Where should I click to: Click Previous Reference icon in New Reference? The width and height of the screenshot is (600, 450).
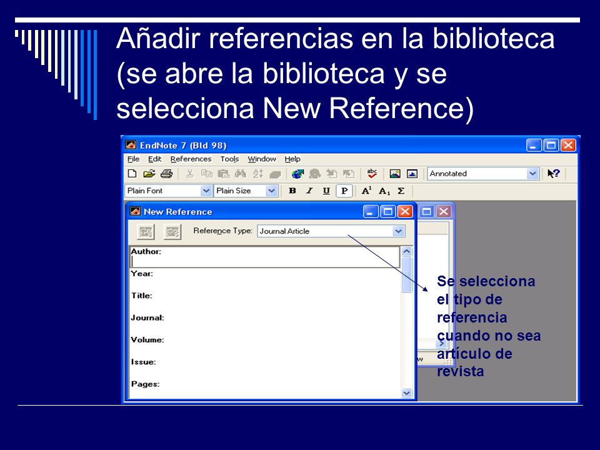pos(146,231)
